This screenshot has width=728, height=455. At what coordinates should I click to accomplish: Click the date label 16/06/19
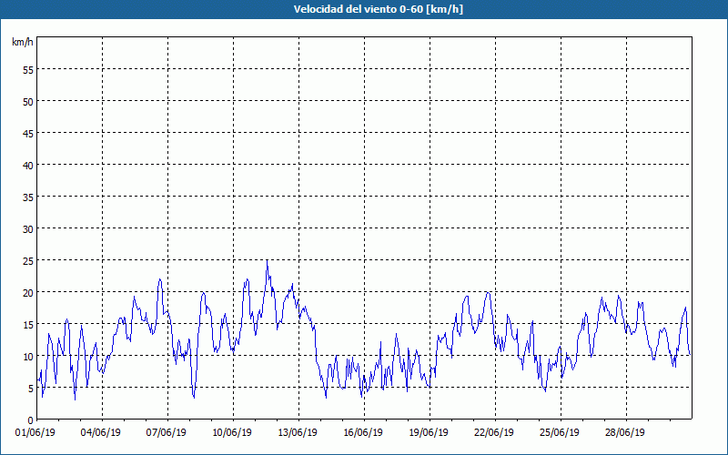coord(363,433)
